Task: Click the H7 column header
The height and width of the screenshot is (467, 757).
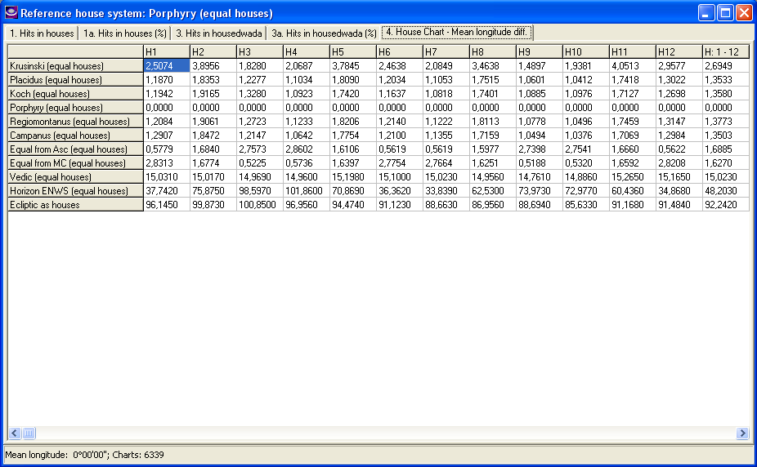Action: click(x=446, y=51)
